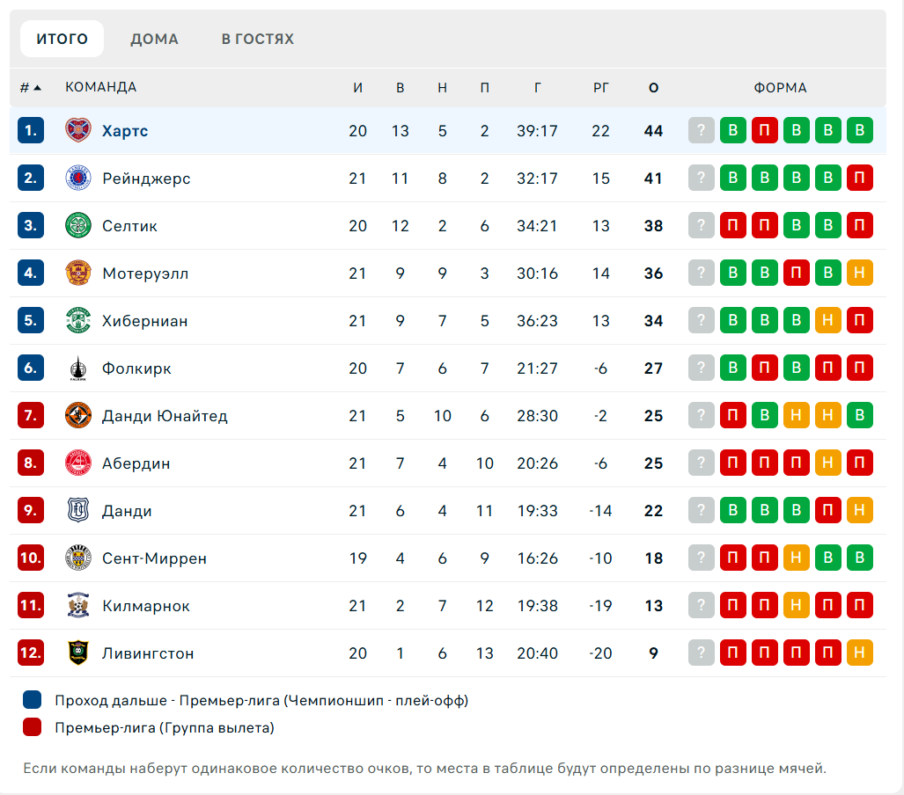
Task: Open the Сент-Миррен team link
Action: pyautogui.click(x=154, y=558)
